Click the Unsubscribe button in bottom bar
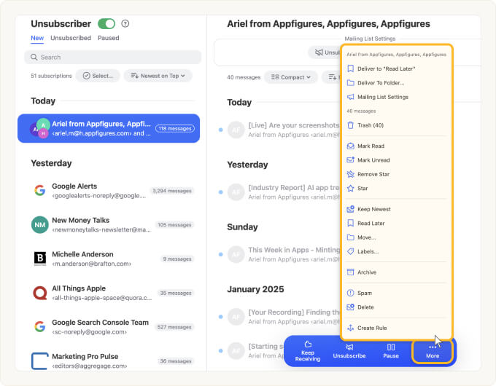Image resolution: width=496 pixels, height=386 pixels. [x=349, y=351]
